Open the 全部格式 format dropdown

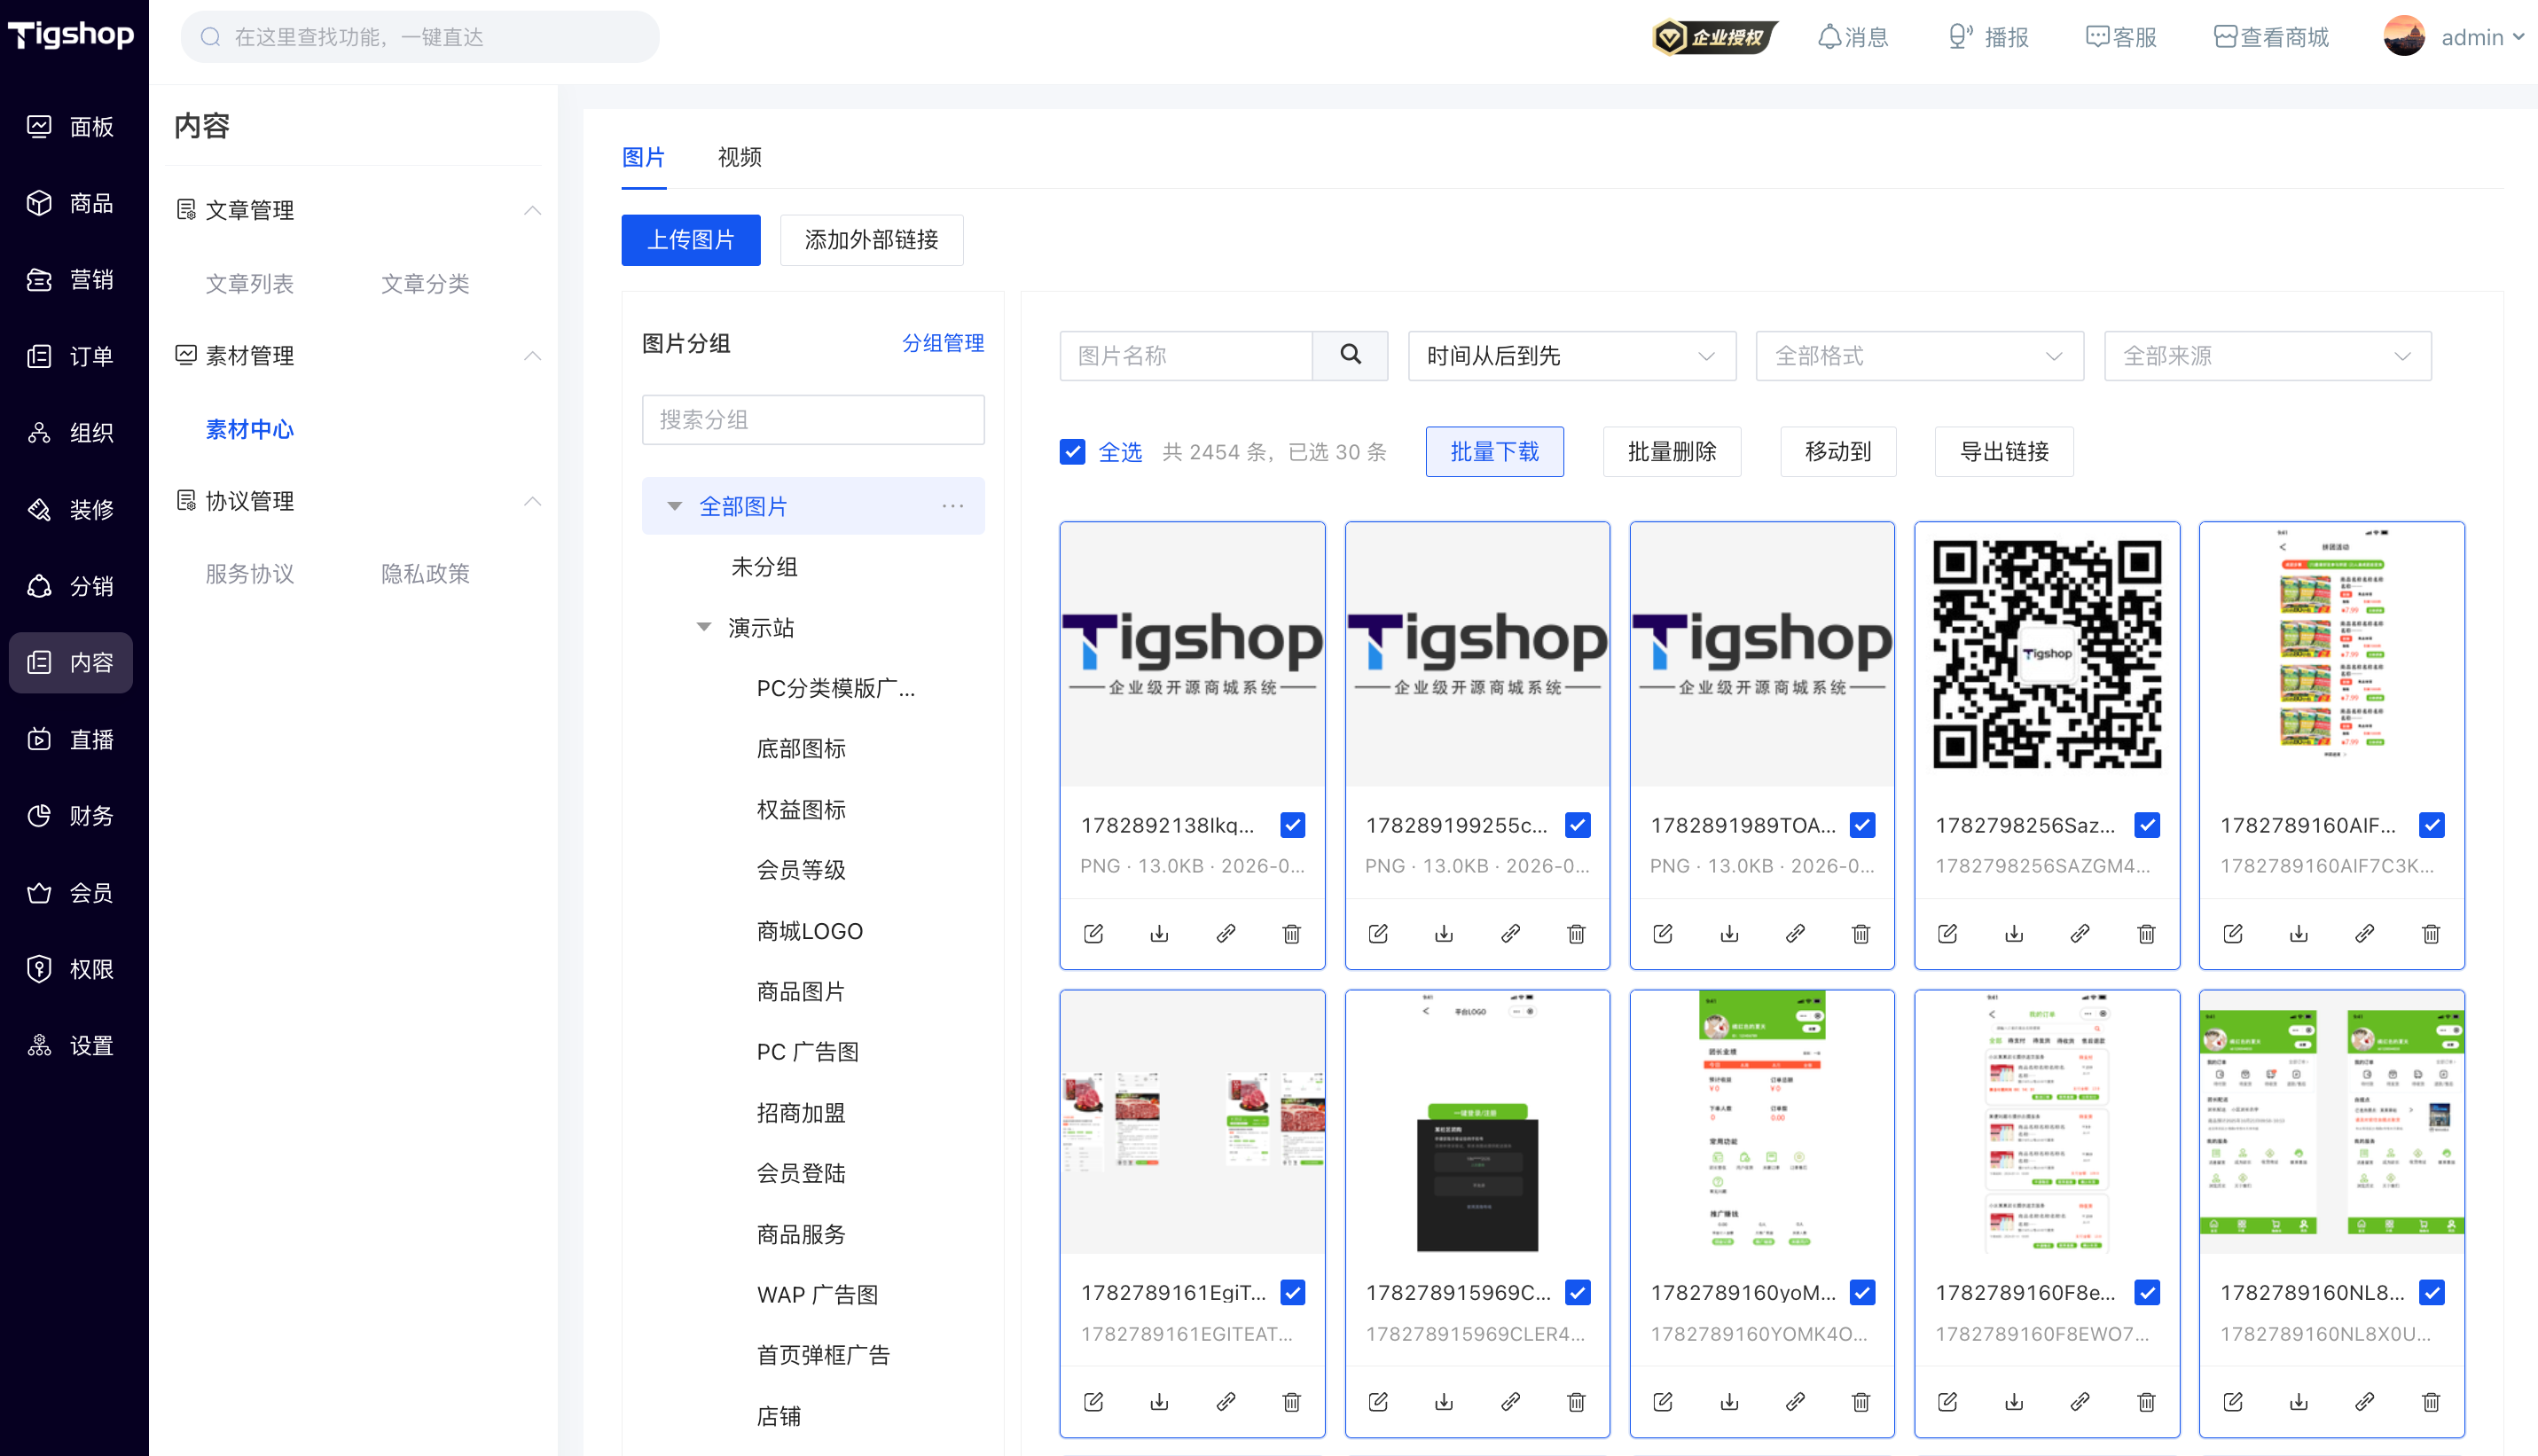(1919, 356)
